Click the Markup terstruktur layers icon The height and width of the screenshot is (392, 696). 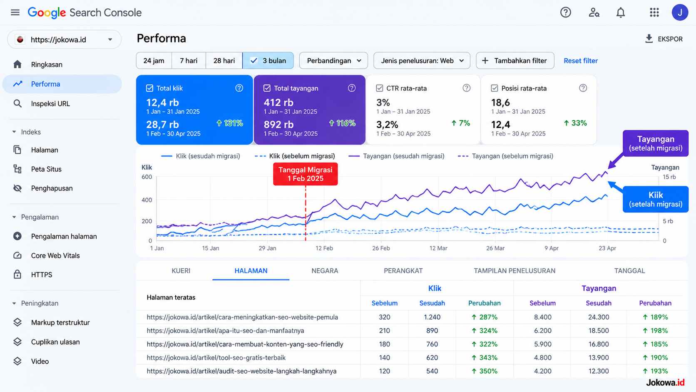[17, 322]
